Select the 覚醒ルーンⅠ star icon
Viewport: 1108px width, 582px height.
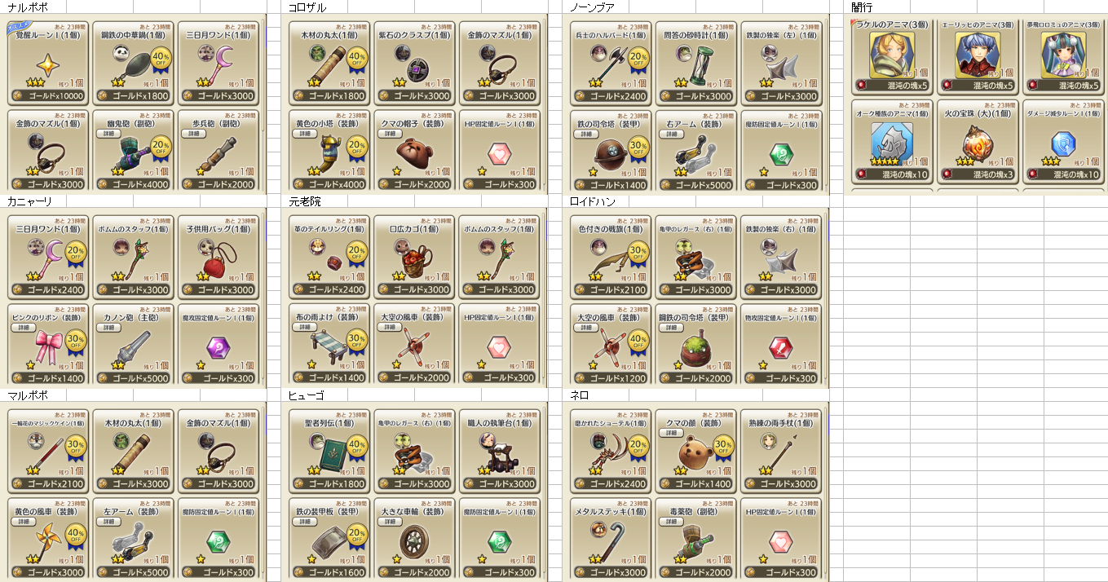tap(46, 62)
